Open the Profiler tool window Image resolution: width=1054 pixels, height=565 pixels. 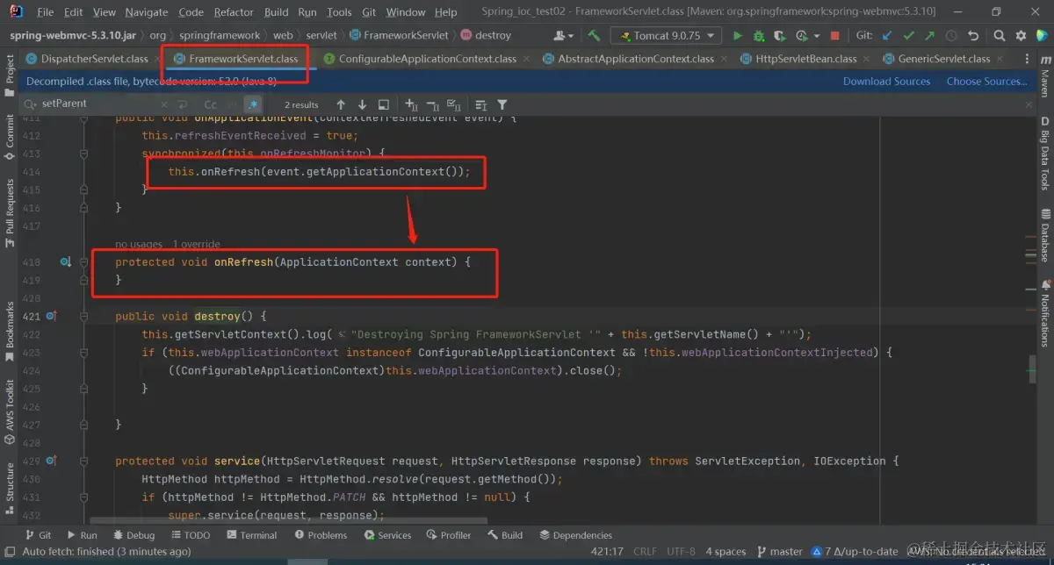tap(449, 535)
